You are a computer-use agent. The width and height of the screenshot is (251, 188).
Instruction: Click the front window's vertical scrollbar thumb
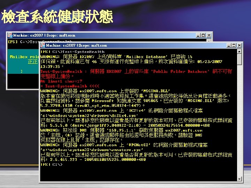point(239,59)
